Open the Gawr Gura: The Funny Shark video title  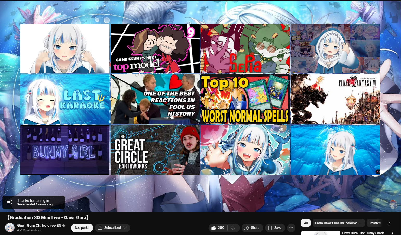coord(363,233)
